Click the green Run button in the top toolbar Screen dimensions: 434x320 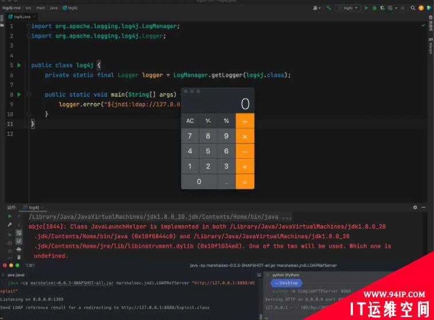coord(366,8)
